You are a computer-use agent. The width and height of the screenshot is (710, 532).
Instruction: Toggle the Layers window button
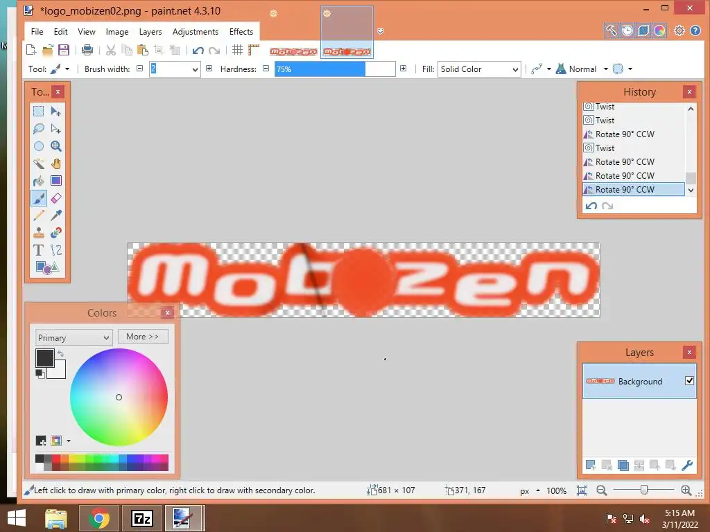tap(643, 30)
